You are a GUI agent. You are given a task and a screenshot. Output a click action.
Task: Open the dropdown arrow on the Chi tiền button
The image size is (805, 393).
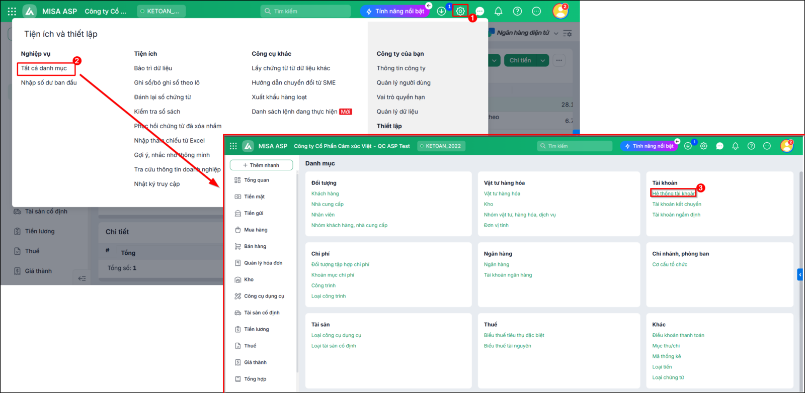pos(543,60)
